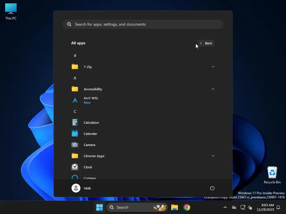Click the Calculator label text
The height and width of the screenshot is (214, 286).
91,123
